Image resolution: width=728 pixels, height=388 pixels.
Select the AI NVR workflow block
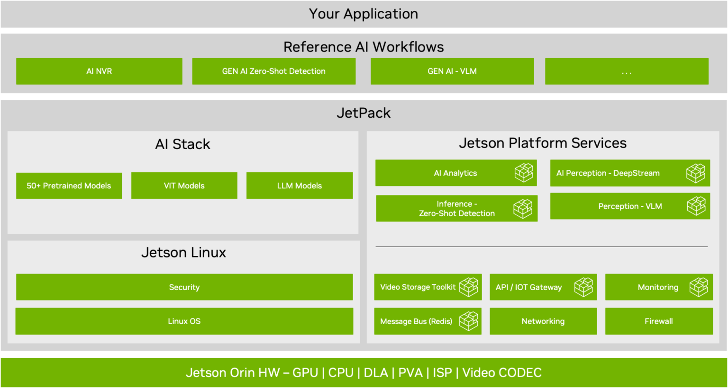tap(99, 71)
